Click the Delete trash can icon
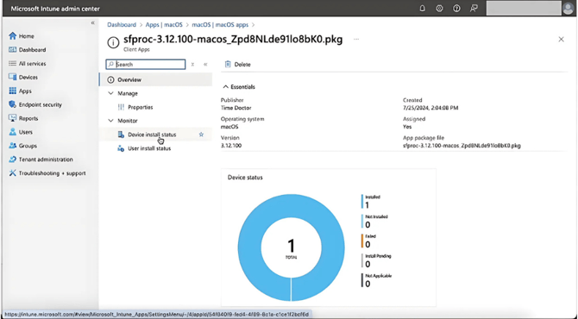Viewport: 578px width, 319px height. 228,64
